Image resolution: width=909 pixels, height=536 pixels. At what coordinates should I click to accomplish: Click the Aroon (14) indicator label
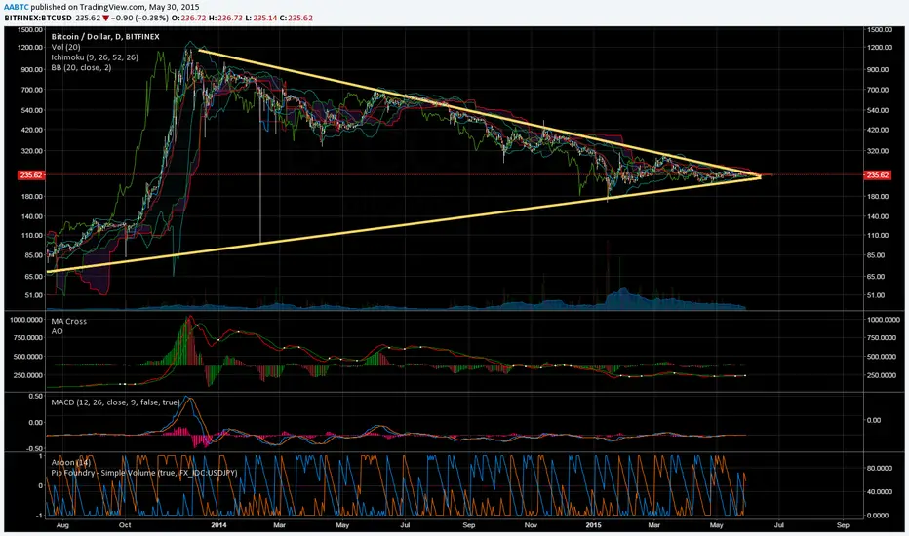(70, 462)
